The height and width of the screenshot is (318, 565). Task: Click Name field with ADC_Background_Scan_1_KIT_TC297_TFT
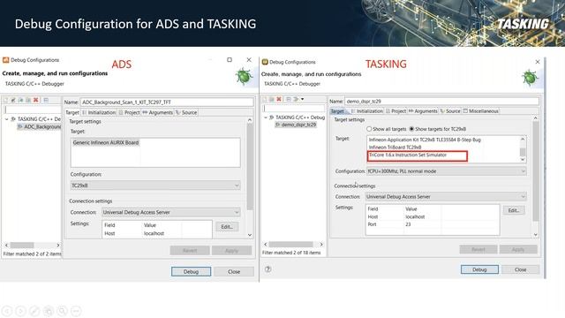[167, 102]
